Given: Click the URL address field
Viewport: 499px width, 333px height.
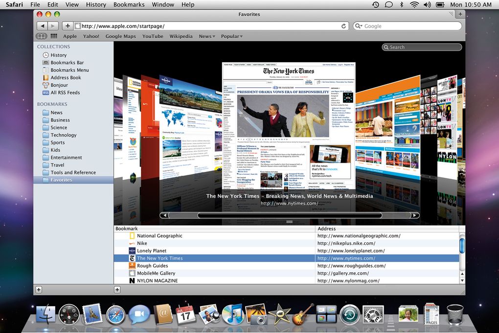Looking at the screenshot, I should [x=211, y=26].
